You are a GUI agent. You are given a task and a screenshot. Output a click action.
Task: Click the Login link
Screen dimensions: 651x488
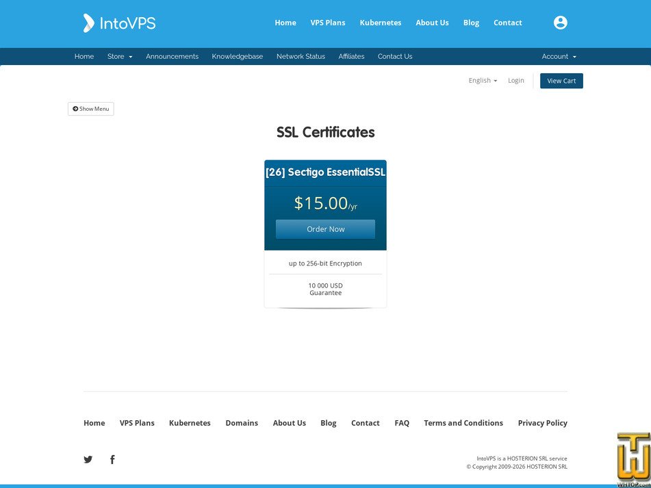pyautogui.click(x=515, y=81)
